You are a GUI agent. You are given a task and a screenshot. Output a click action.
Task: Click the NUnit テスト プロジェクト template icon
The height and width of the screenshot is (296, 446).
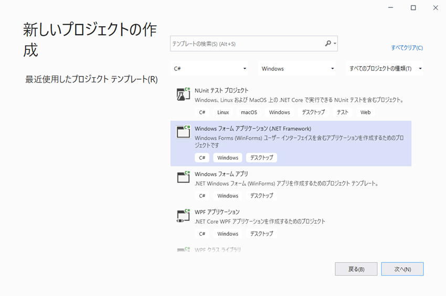click(x=183, y=94)
